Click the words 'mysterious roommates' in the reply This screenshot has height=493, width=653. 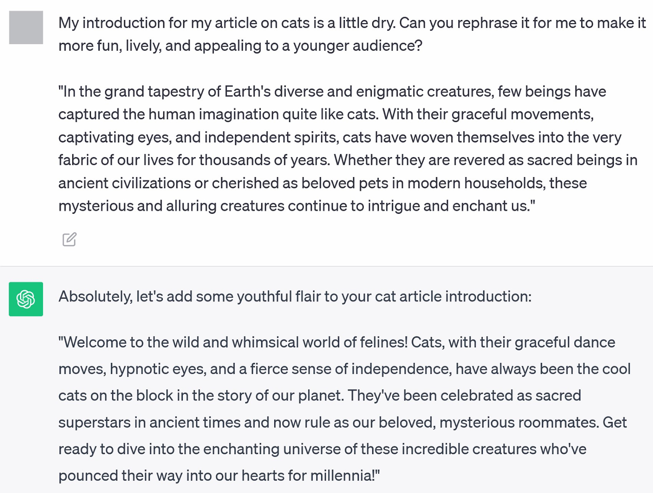[519, 422]
